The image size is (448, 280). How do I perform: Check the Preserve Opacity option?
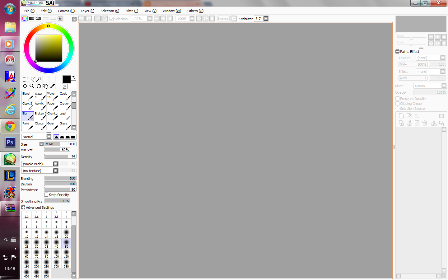pos(397,99)
